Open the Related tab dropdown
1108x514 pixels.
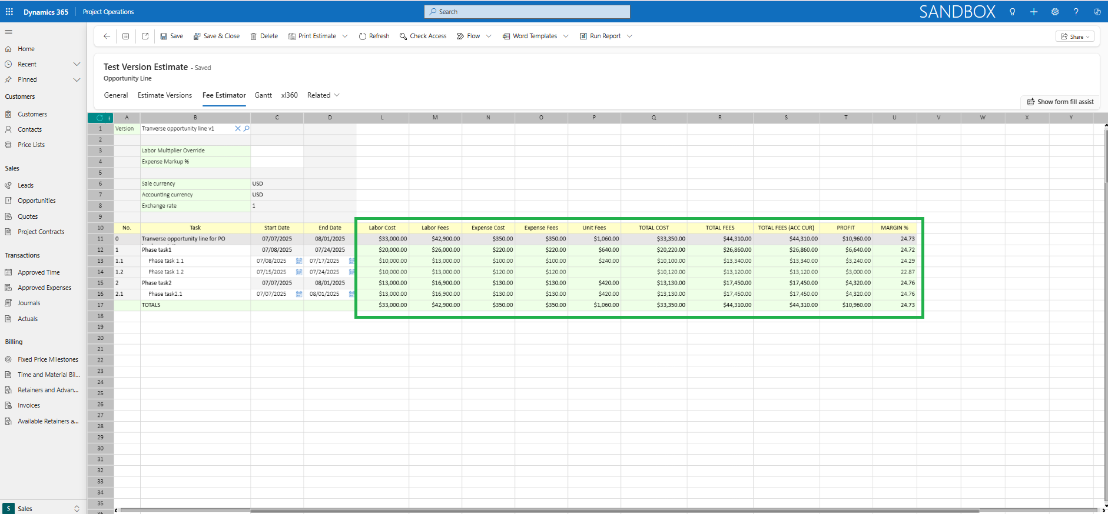pos(323,95)
